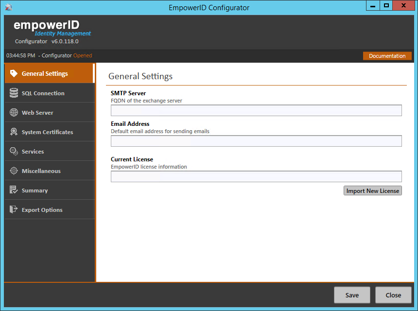
Task: Click the Import New License button
Action: (372, 190)
